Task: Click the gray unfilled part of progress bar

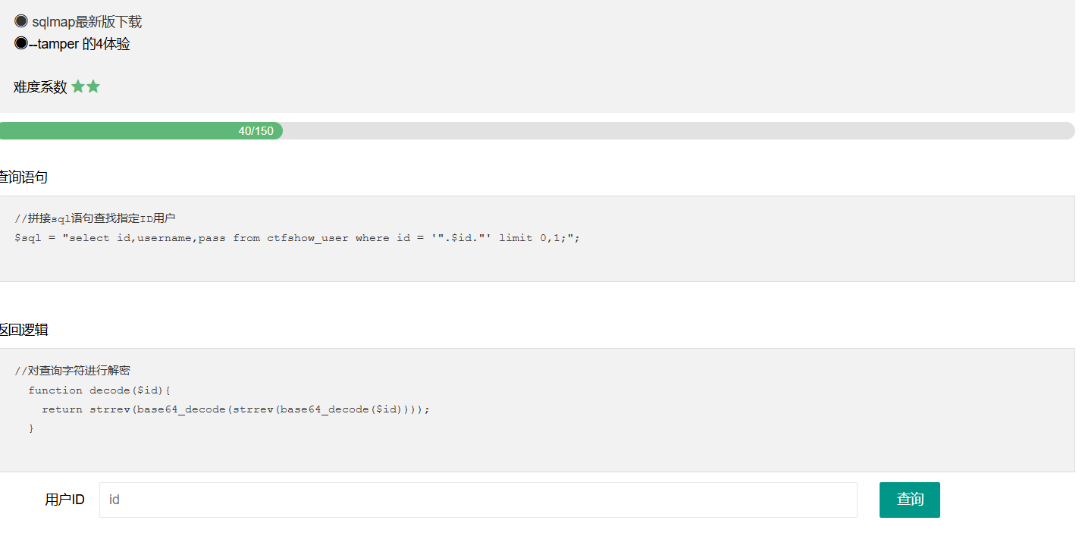Action: click(678, 131)
